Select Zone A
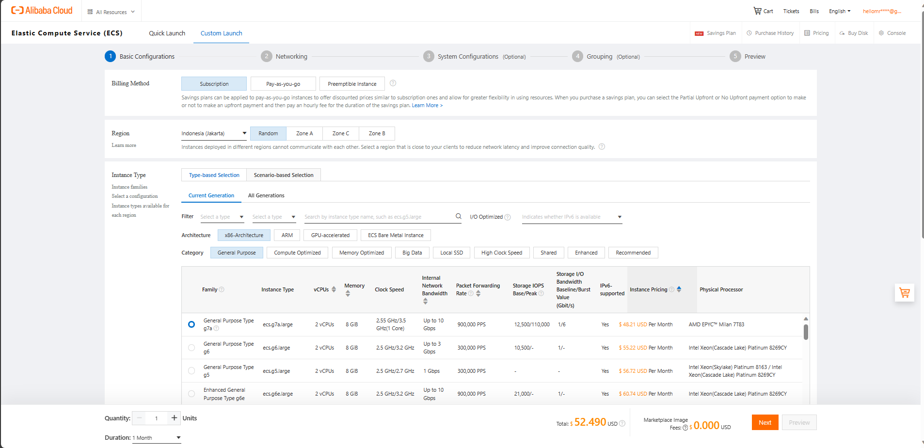 pos(304,133)
